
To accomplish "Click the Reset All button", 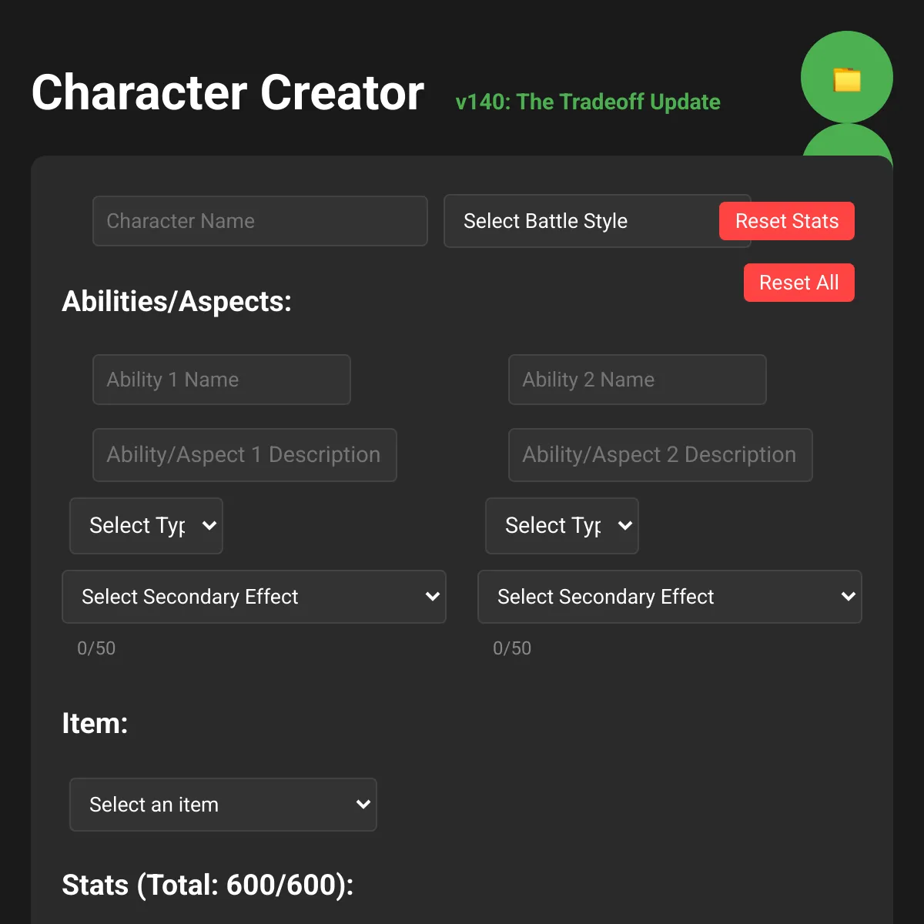I will (798, 283).
